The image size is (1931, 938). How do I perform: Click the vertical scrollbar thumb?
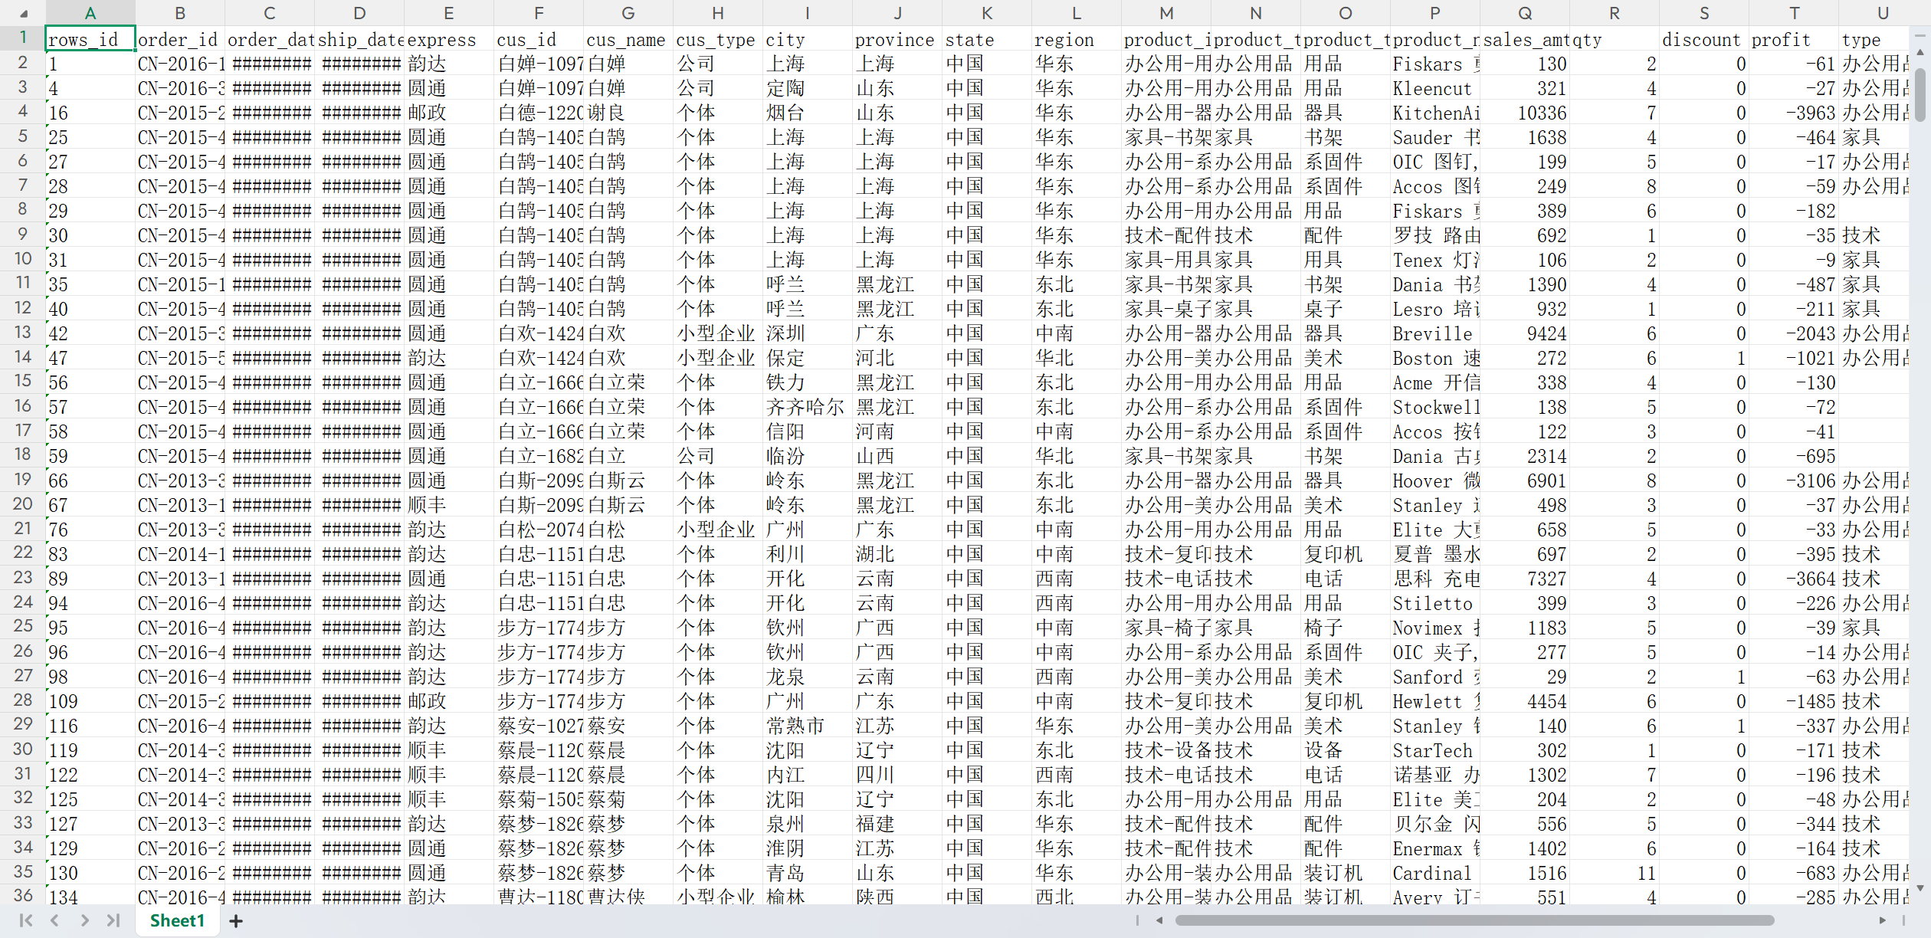pyautogui.click(x=1920, y=94)
